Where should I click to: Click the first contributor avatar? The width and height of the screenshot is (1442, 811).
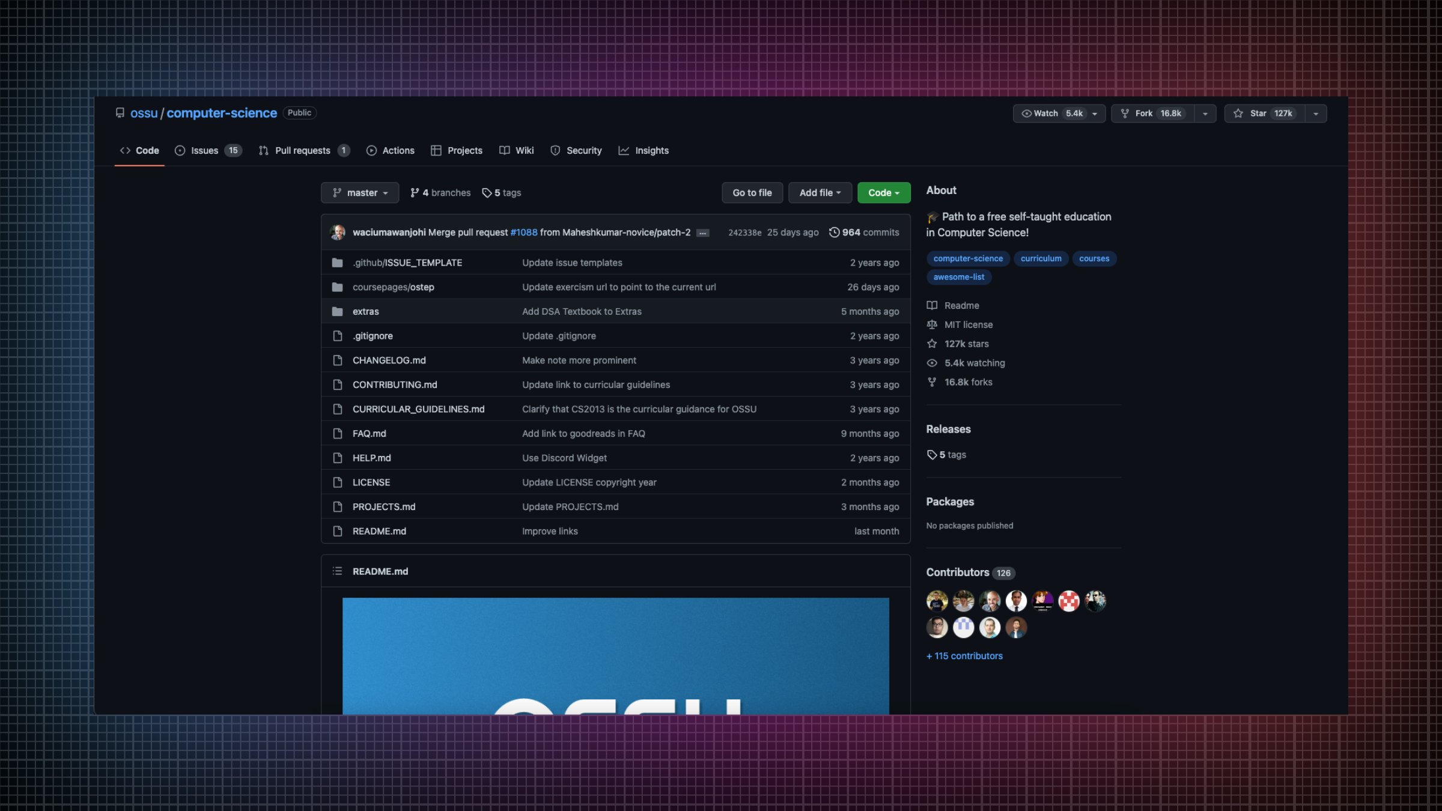click(x=937, y=601)
